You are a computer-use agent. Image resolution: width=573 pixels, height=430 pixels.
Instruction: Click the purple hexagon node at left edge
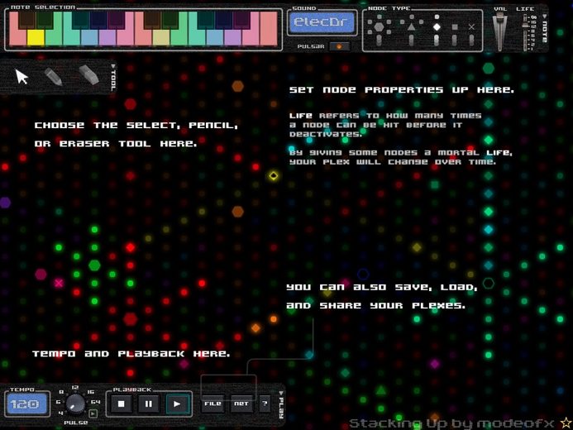click(x=5, y=203)
